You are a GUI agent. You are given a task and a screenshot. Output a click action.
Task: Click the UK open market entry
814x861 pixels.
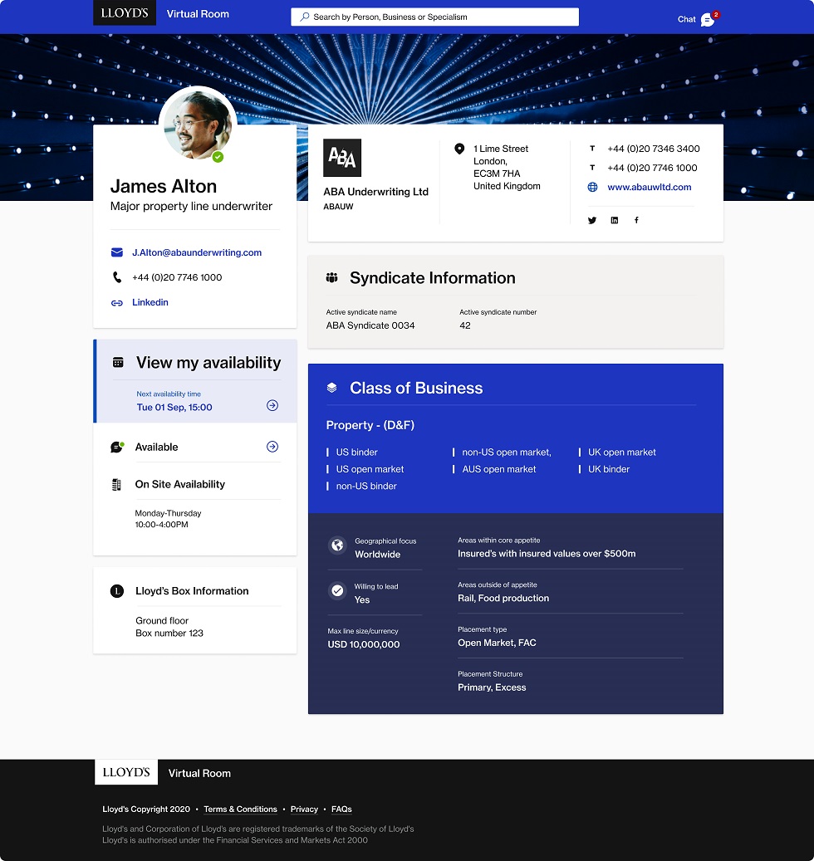click(x=622, y=453)
